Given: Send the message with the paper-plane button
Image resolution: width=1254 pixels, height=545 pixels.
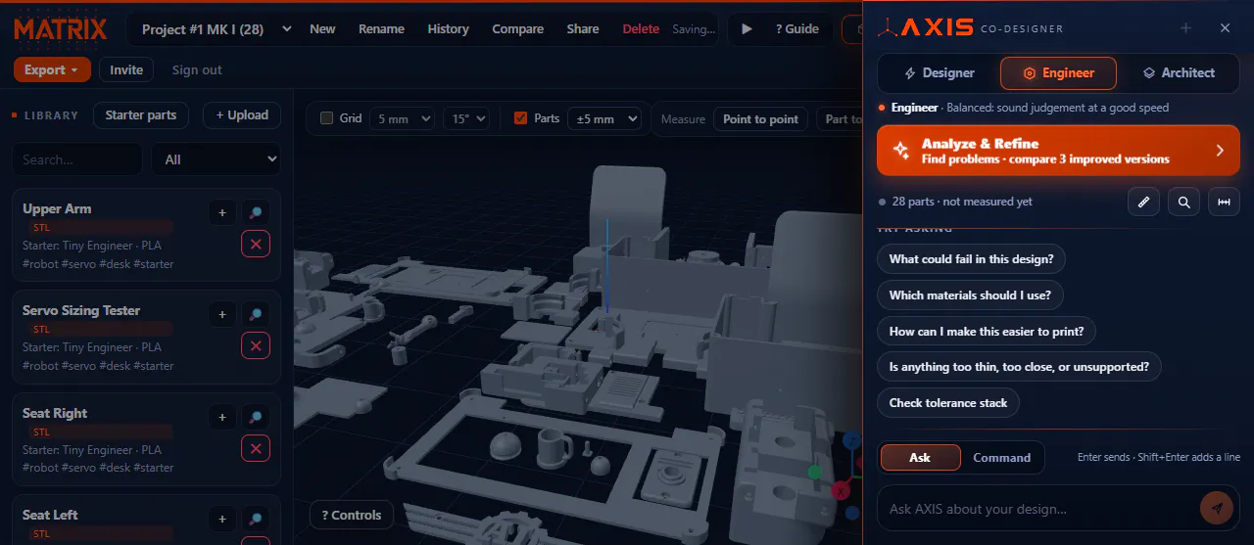Looking at the screenshot, I should [1216, 508].
